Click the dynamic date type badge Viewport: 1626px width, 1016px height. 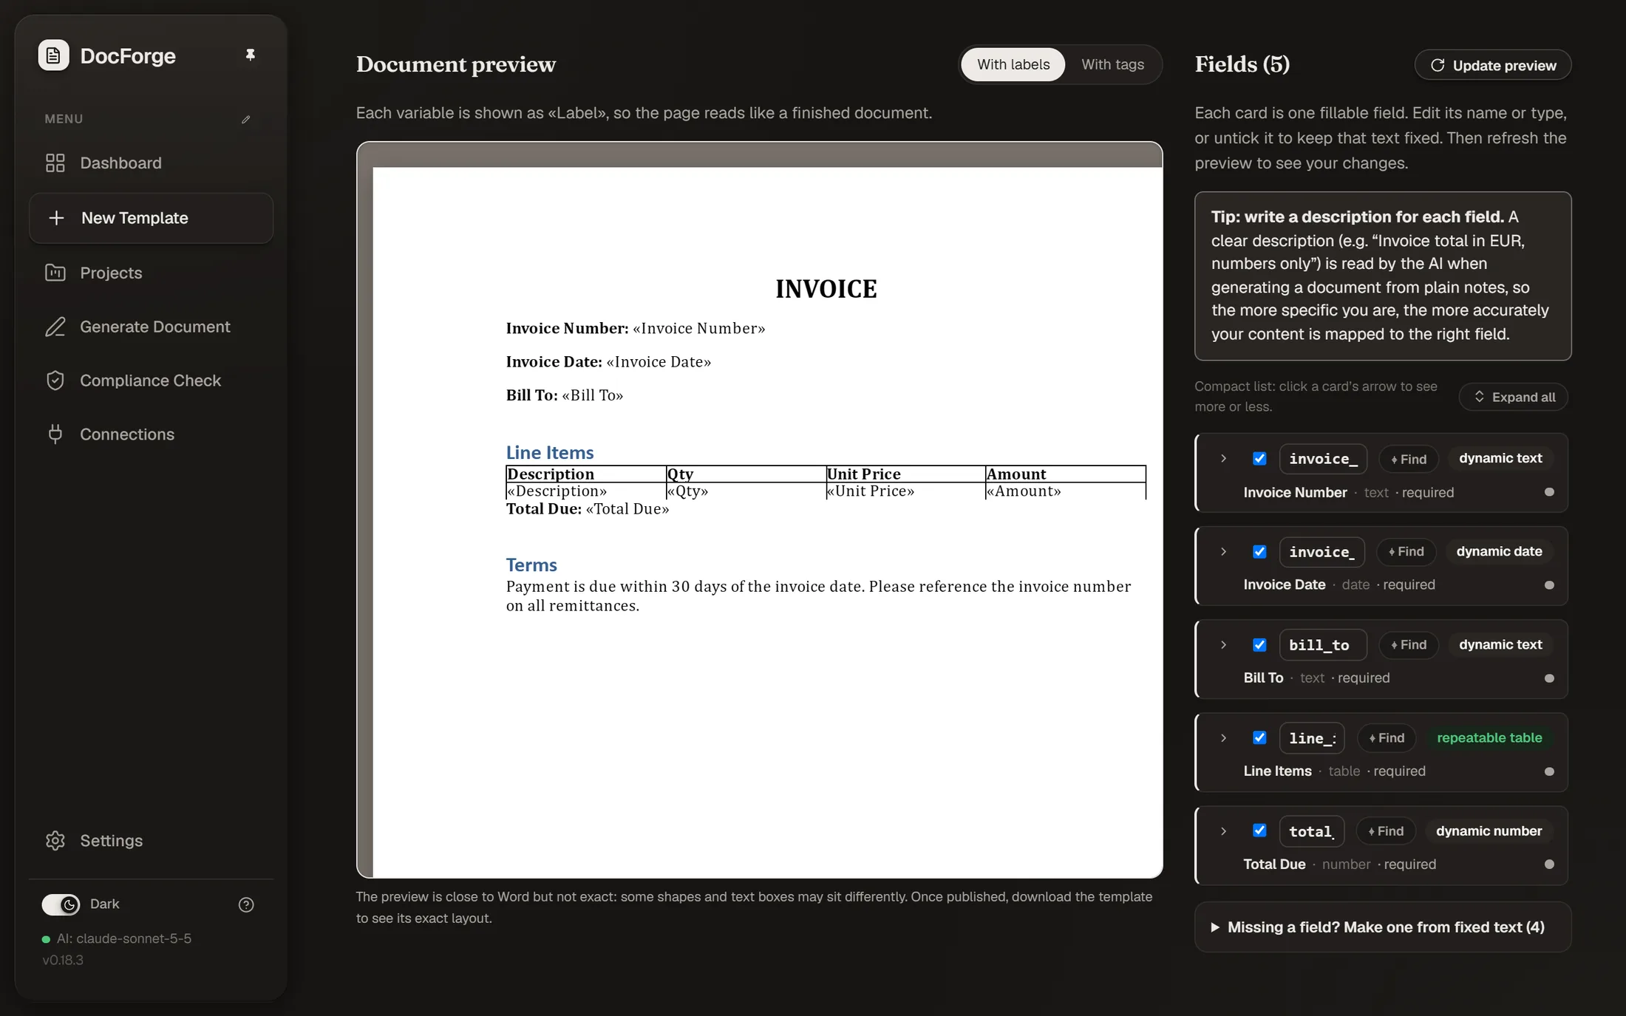1499,552
